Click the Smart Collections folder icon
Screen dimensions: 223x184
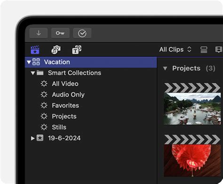pos(40,72)
